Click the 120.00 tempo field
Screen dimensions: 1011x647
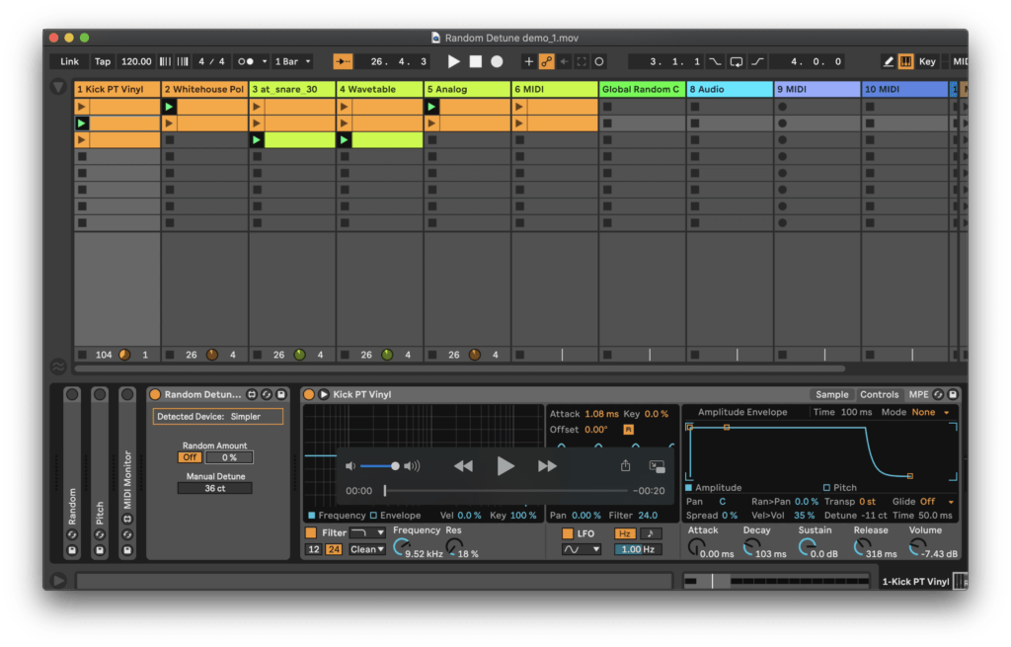(136, 61)
